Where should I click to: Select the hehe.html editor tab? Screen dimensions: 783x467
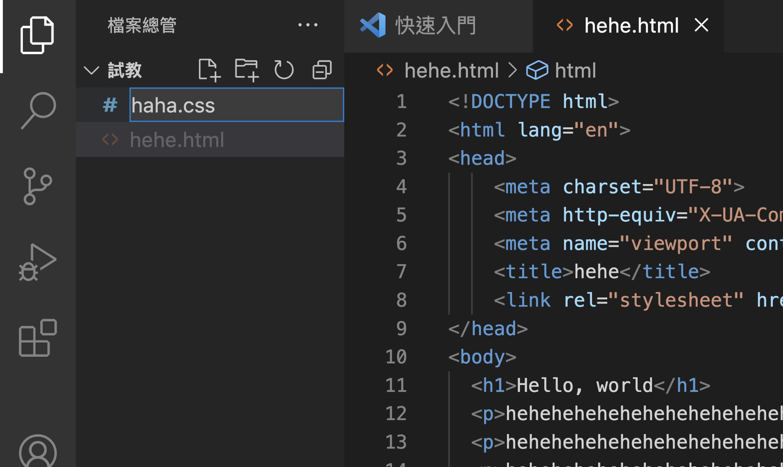(631, 26)
